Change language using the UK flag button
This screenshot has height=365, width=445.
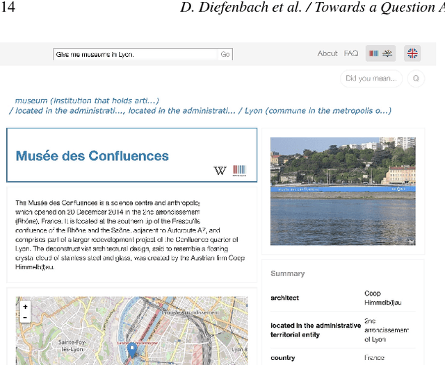(x=412, y=53)
